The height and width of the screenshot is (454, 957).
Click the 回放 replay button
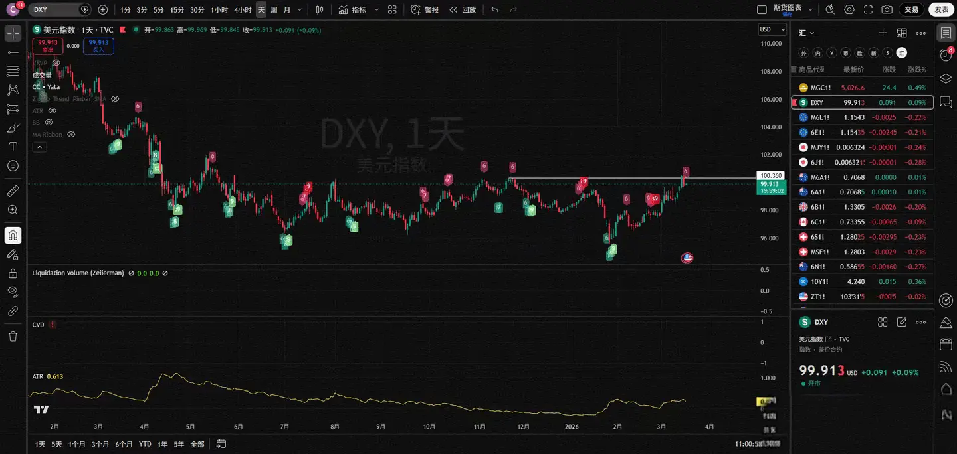pyautogui.click(x=463, y=9)
